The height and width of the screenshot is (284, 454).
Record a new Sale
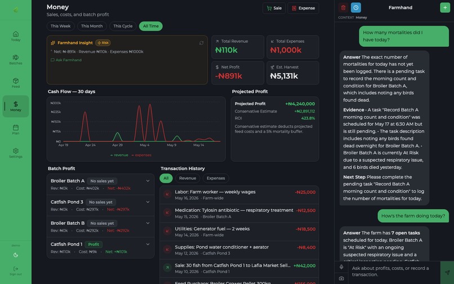coord(274,8)
